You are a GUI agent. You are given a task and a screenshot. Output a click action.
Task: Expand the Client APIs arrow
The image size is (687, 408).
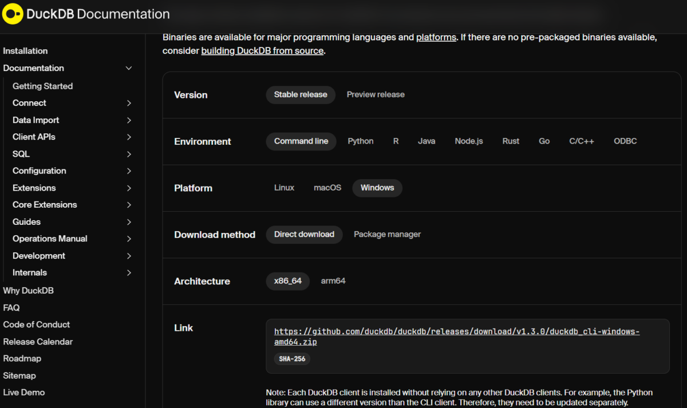[129, 137]
